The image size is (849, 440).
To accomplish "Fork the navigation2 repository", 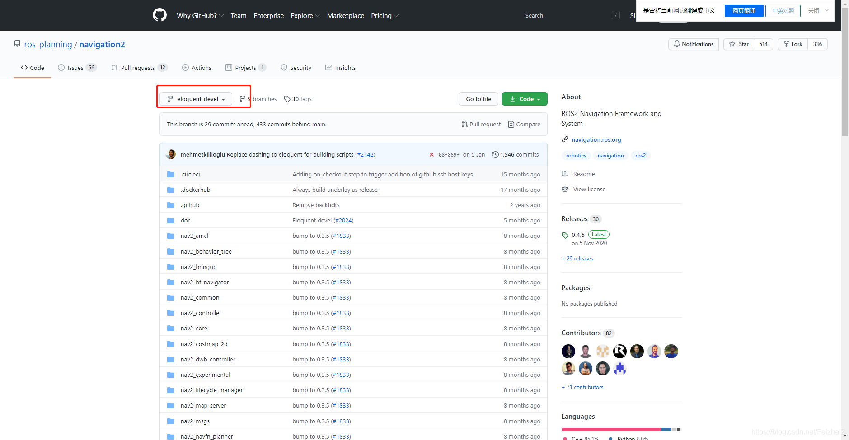I will [x=793, y=44].
